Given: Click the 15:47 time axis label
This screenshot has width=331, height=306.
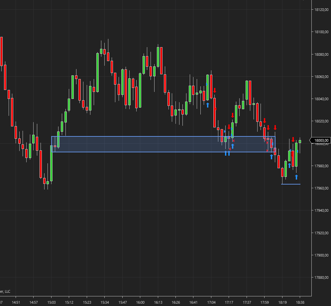Looking at the screenshot, I should click(x=123, y=302).
